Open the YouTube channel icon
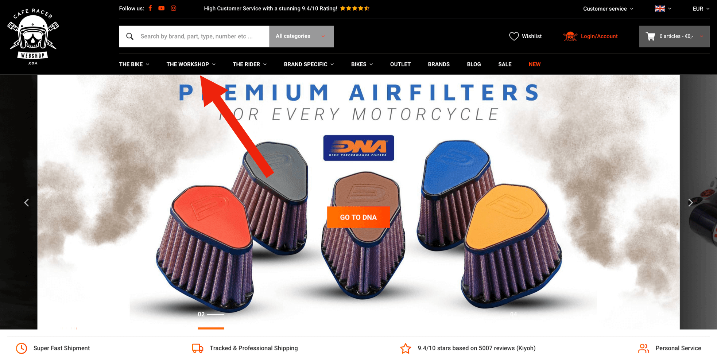Viewport: 717px width, 358px height. pos(161,8)
